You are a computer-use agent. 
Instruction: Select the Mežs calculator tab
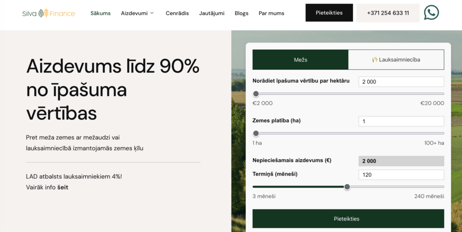(300, 60)
